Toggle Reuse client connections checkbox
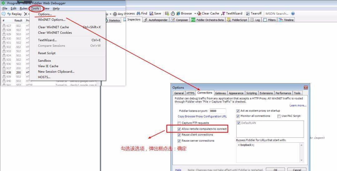 click(179, 135)
